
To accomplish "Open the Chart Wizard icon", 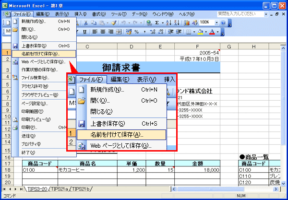I will pyautogui.click(x=187, y=23).
